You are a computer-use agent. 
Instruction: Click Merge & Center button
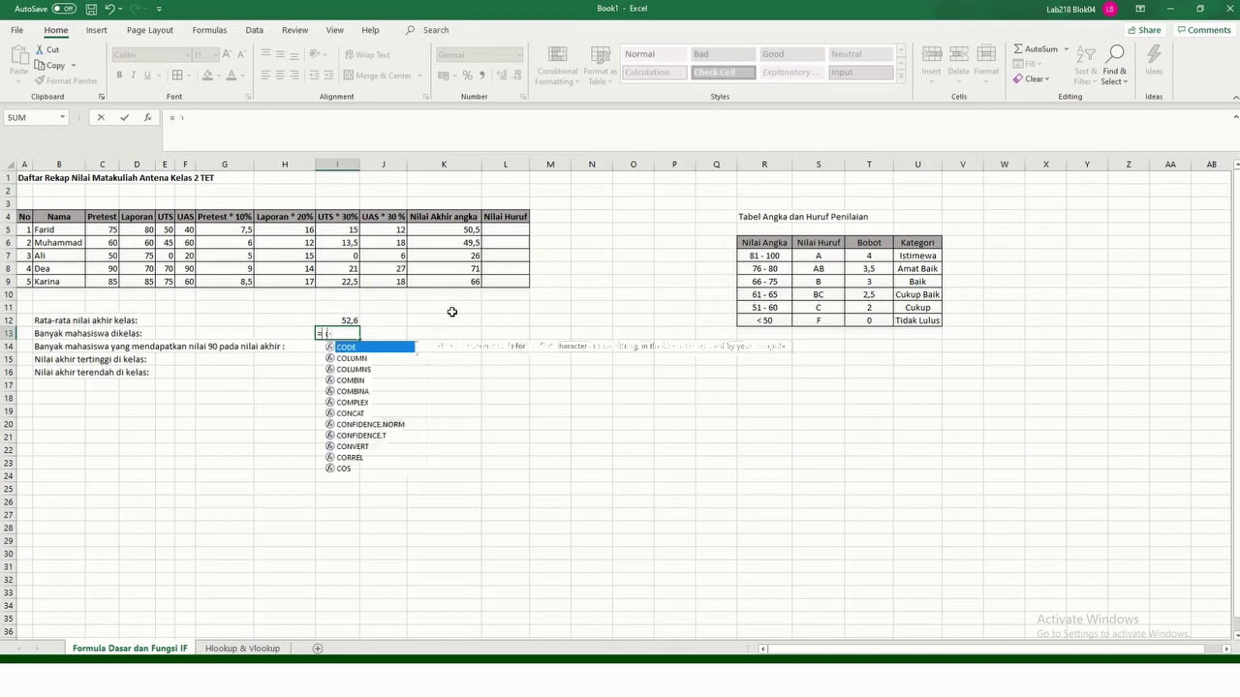tap(378, 76)
